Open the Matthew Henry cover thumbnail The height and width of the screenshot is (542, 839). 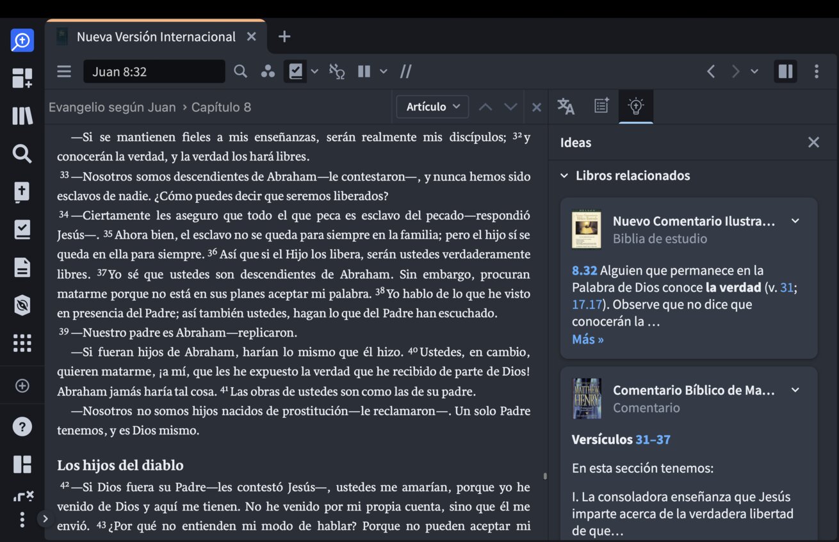coord(586,398)
